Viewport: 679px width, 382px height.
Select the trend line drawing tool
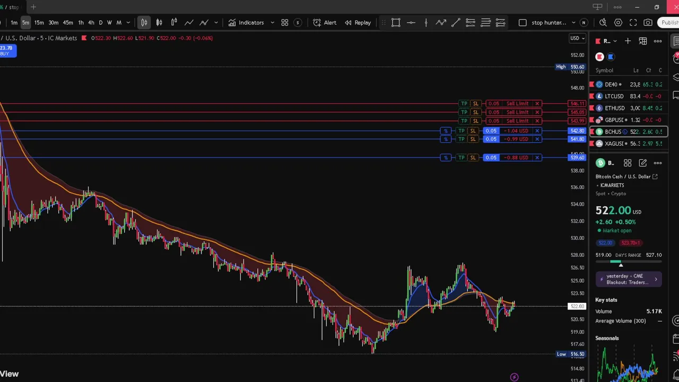tap(456, 22)
